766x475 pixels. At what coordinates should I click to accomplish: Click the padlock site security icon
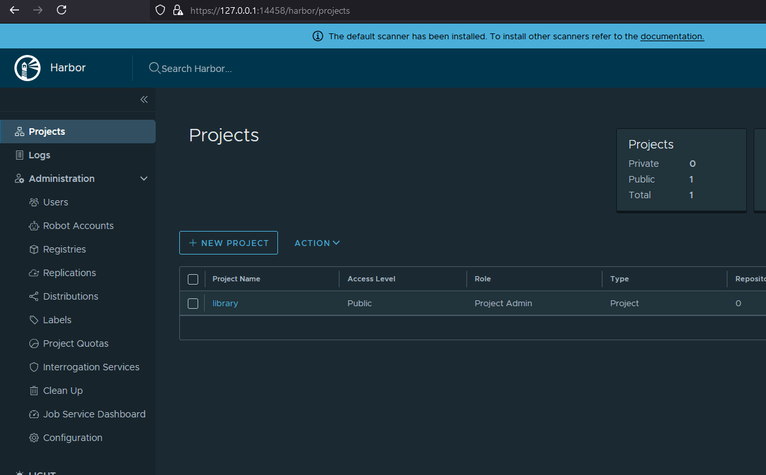(178, 10)
